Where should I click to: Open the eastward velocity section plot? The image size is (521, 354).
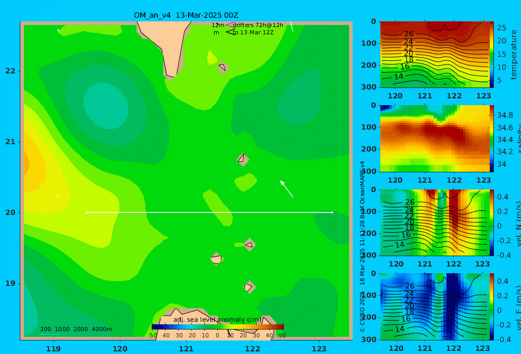(435, 307)
